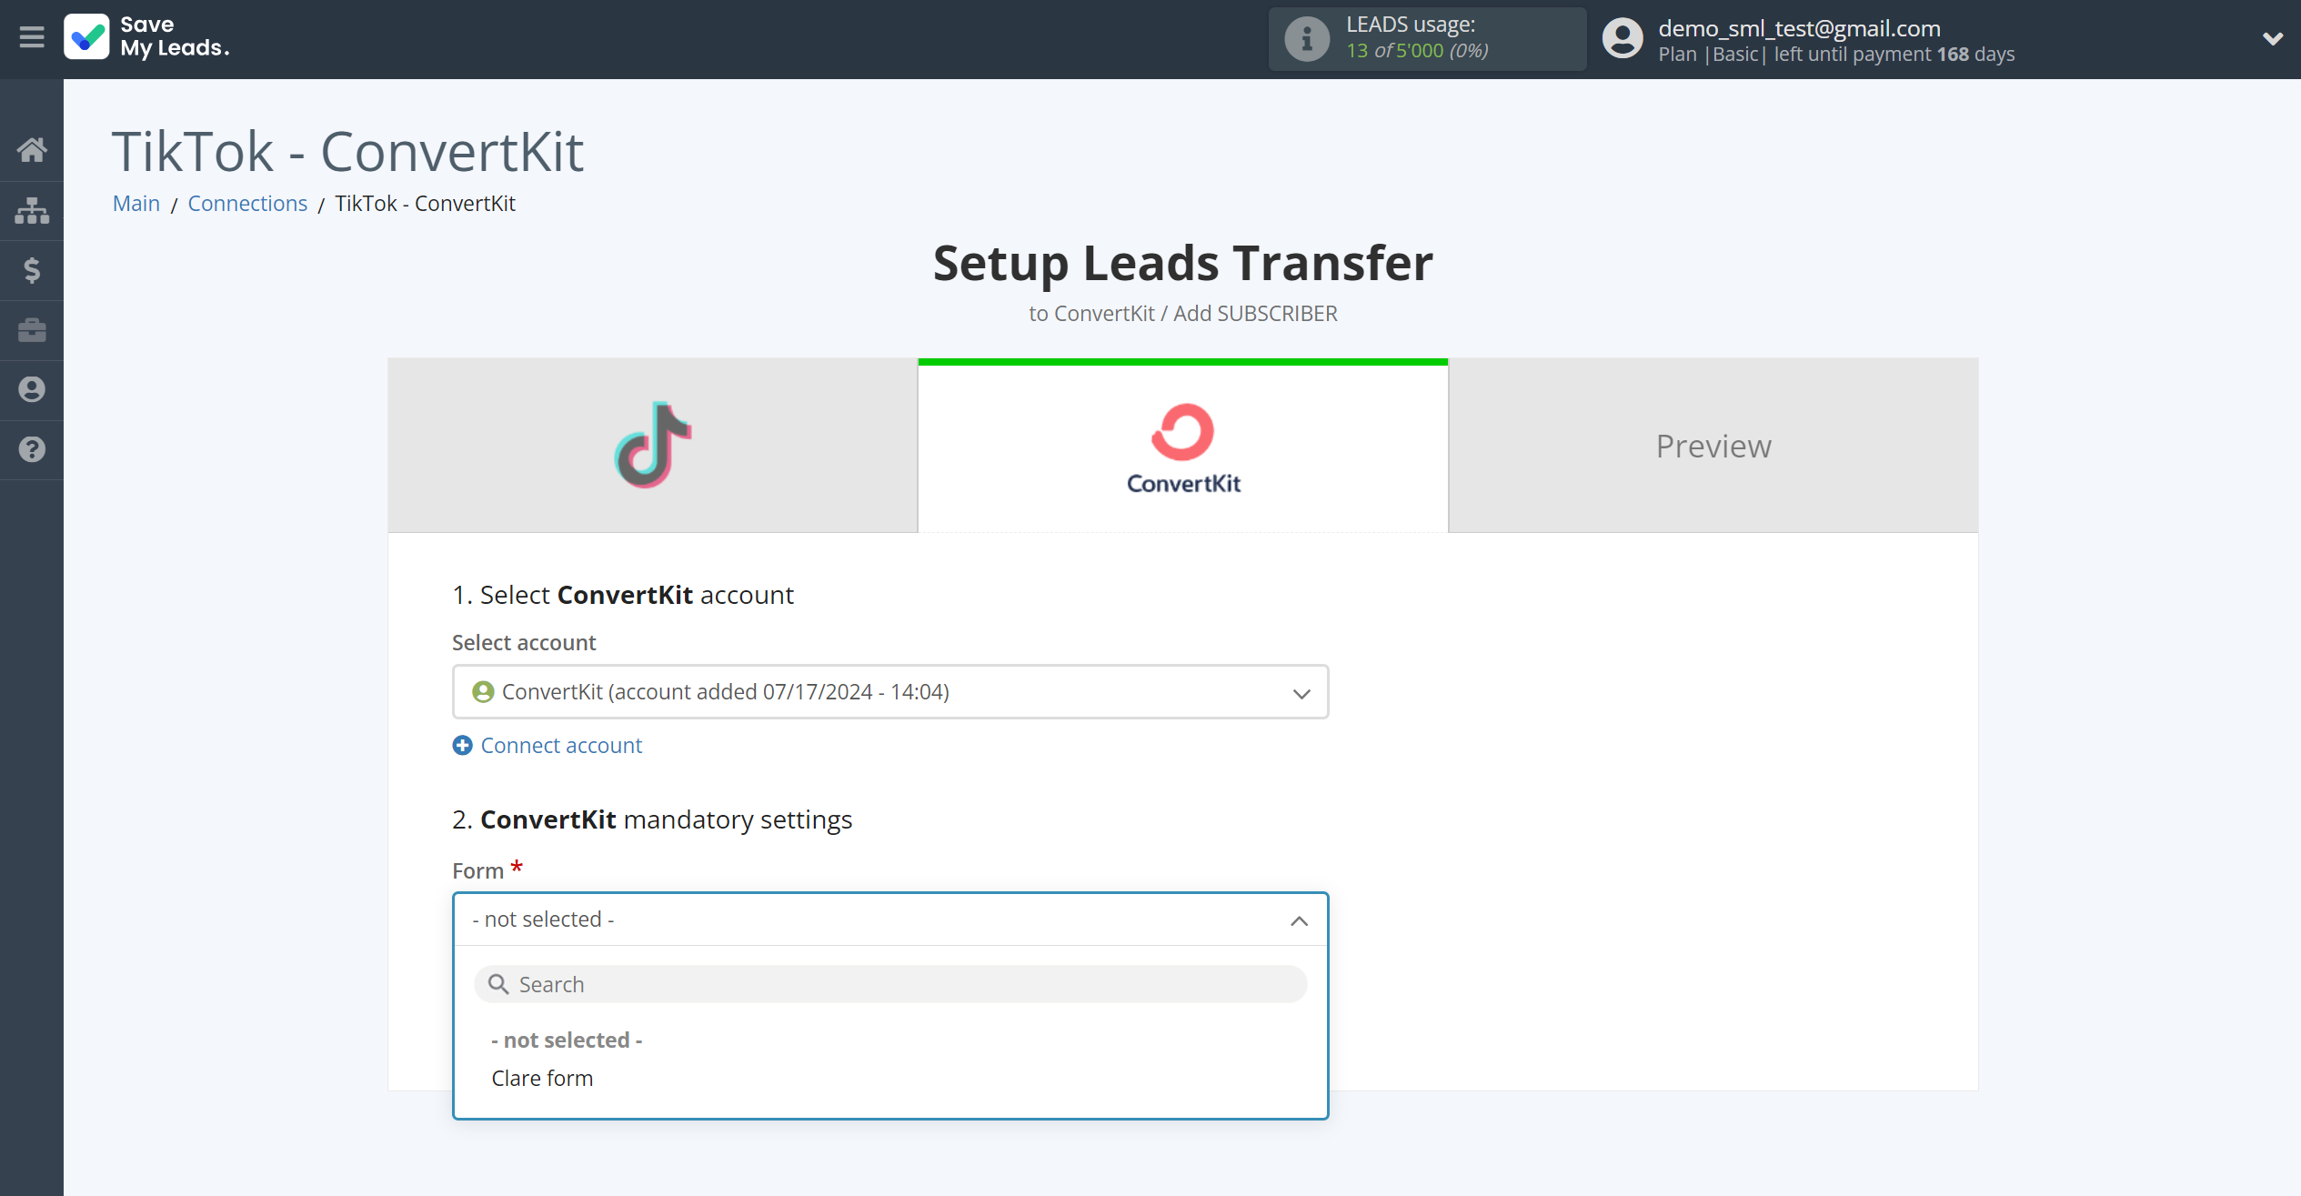The image size is (2301, 1196).
Task: Click the Save My Leads logo icon
Action: (85, 38)
